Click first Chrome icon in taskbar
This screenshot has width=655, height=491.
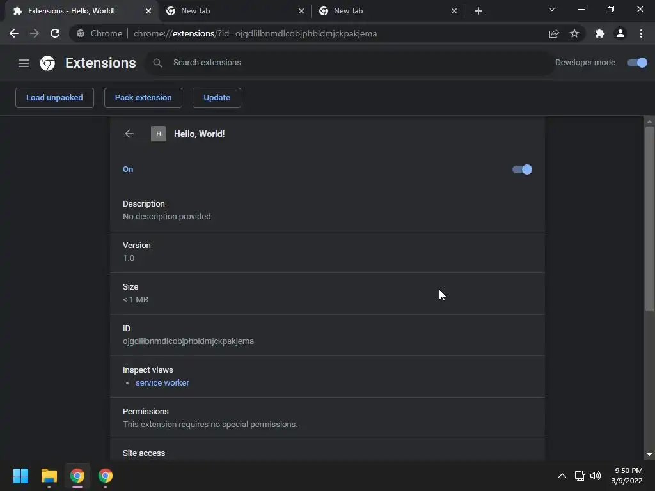pos(77,476)
